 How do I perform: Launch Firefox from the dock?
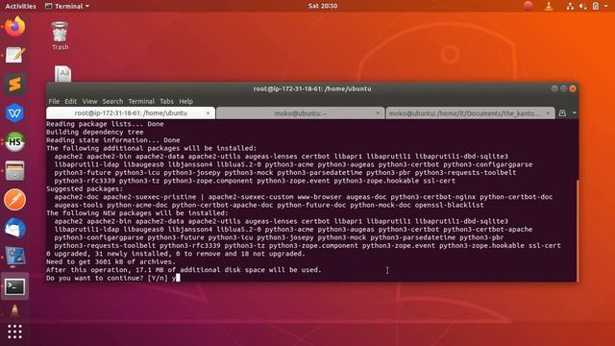point(15,27)
